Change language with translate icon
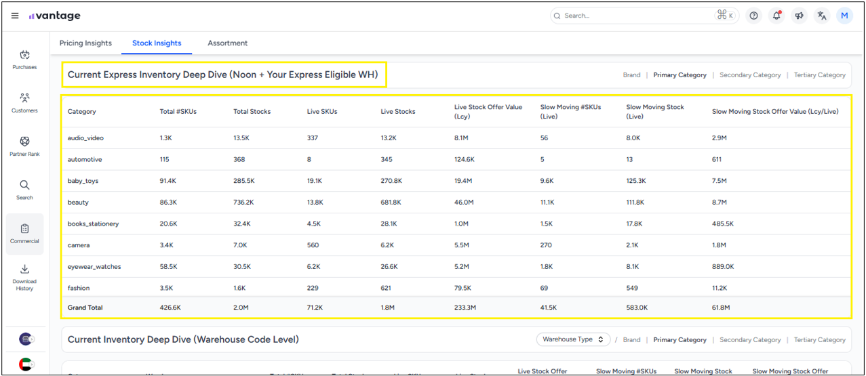Viewport: 866px width, 376px height. pos(822,16)
